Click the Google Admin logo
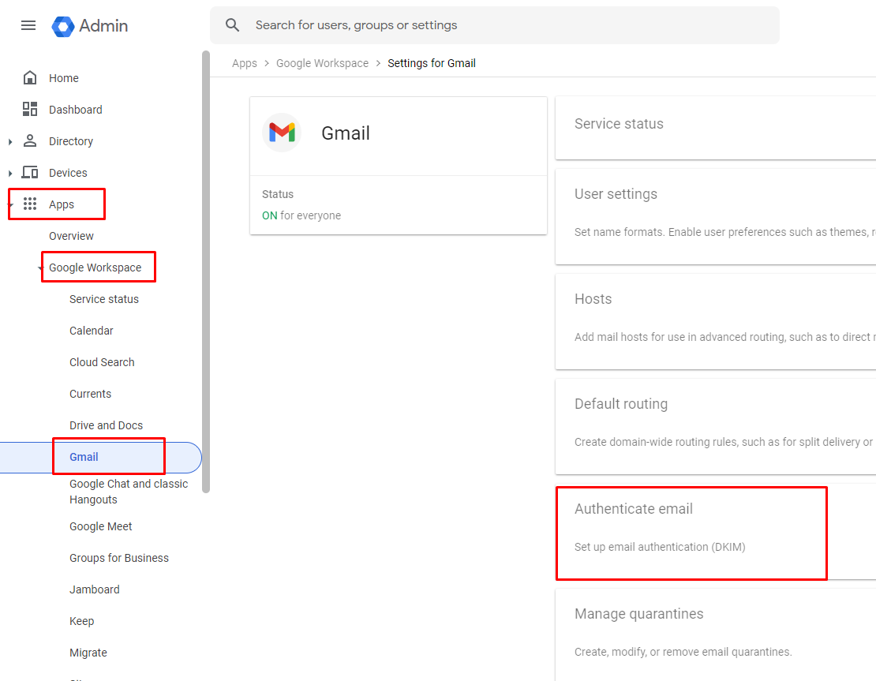Screen dimensions: 876x681 [63, 26]
